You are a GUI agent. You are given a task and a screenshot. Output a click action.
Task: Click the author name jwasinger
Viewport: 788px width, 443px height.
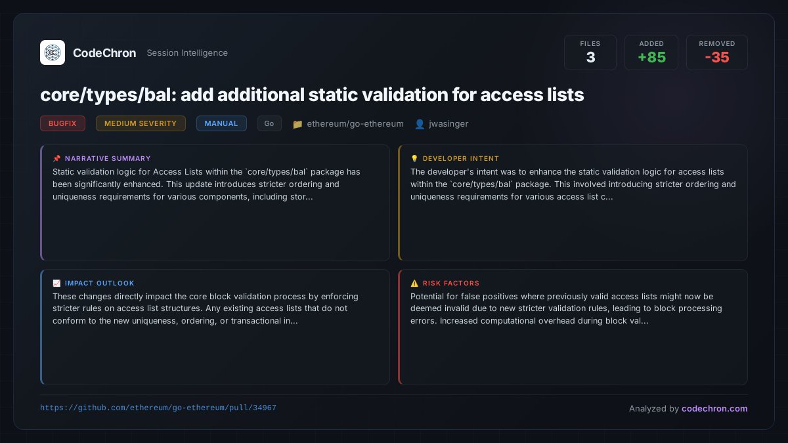click(x=449, y=123)
